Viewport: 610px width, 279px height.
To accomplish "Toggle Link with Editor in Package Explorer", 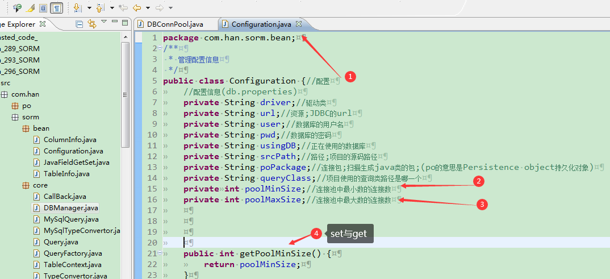I will (92, 24).
